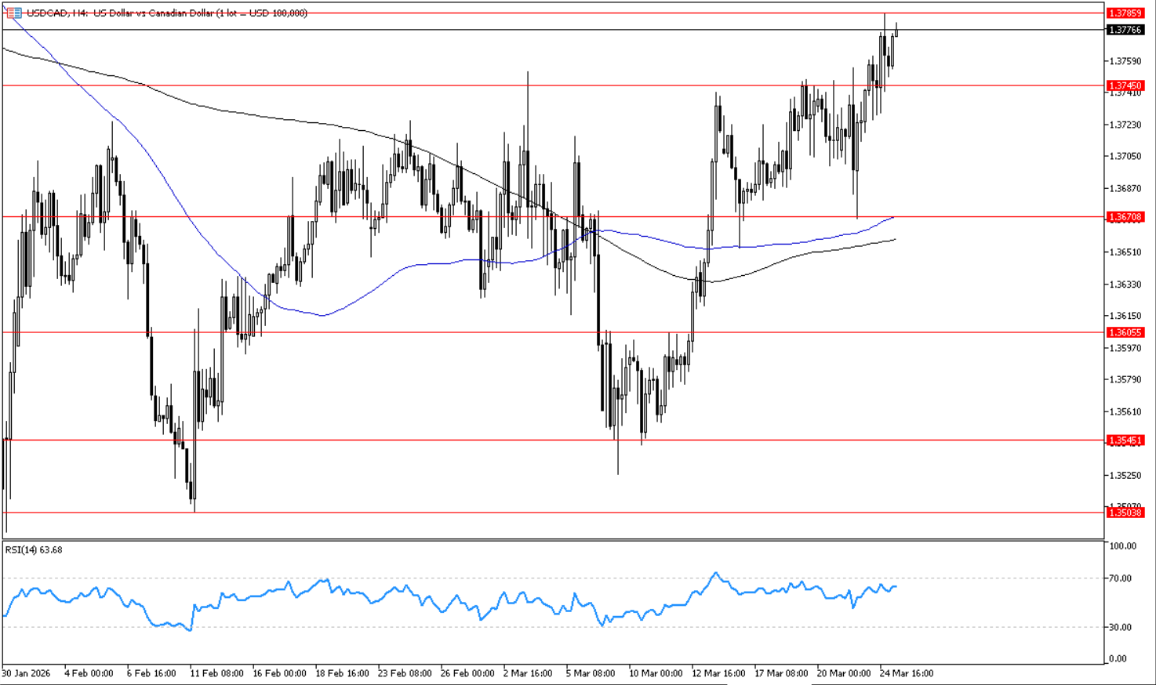The height and width of the screenshot is (685, 1156).
Task: Select the red 1.36055 level label
Action: (x=1125, y=332)
